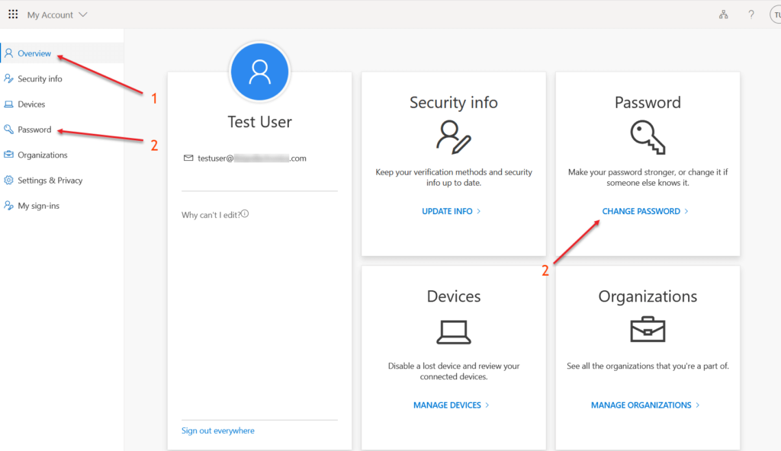Click MANAGE DEVICES on the Devices card
Viewport: 781px width, 451px height.
click(448, 405)
